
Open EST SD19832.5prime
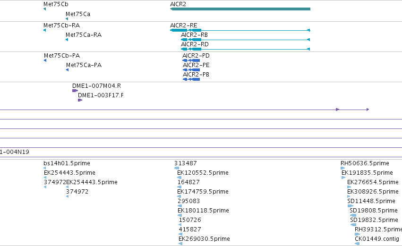click(x=374, y=220)
